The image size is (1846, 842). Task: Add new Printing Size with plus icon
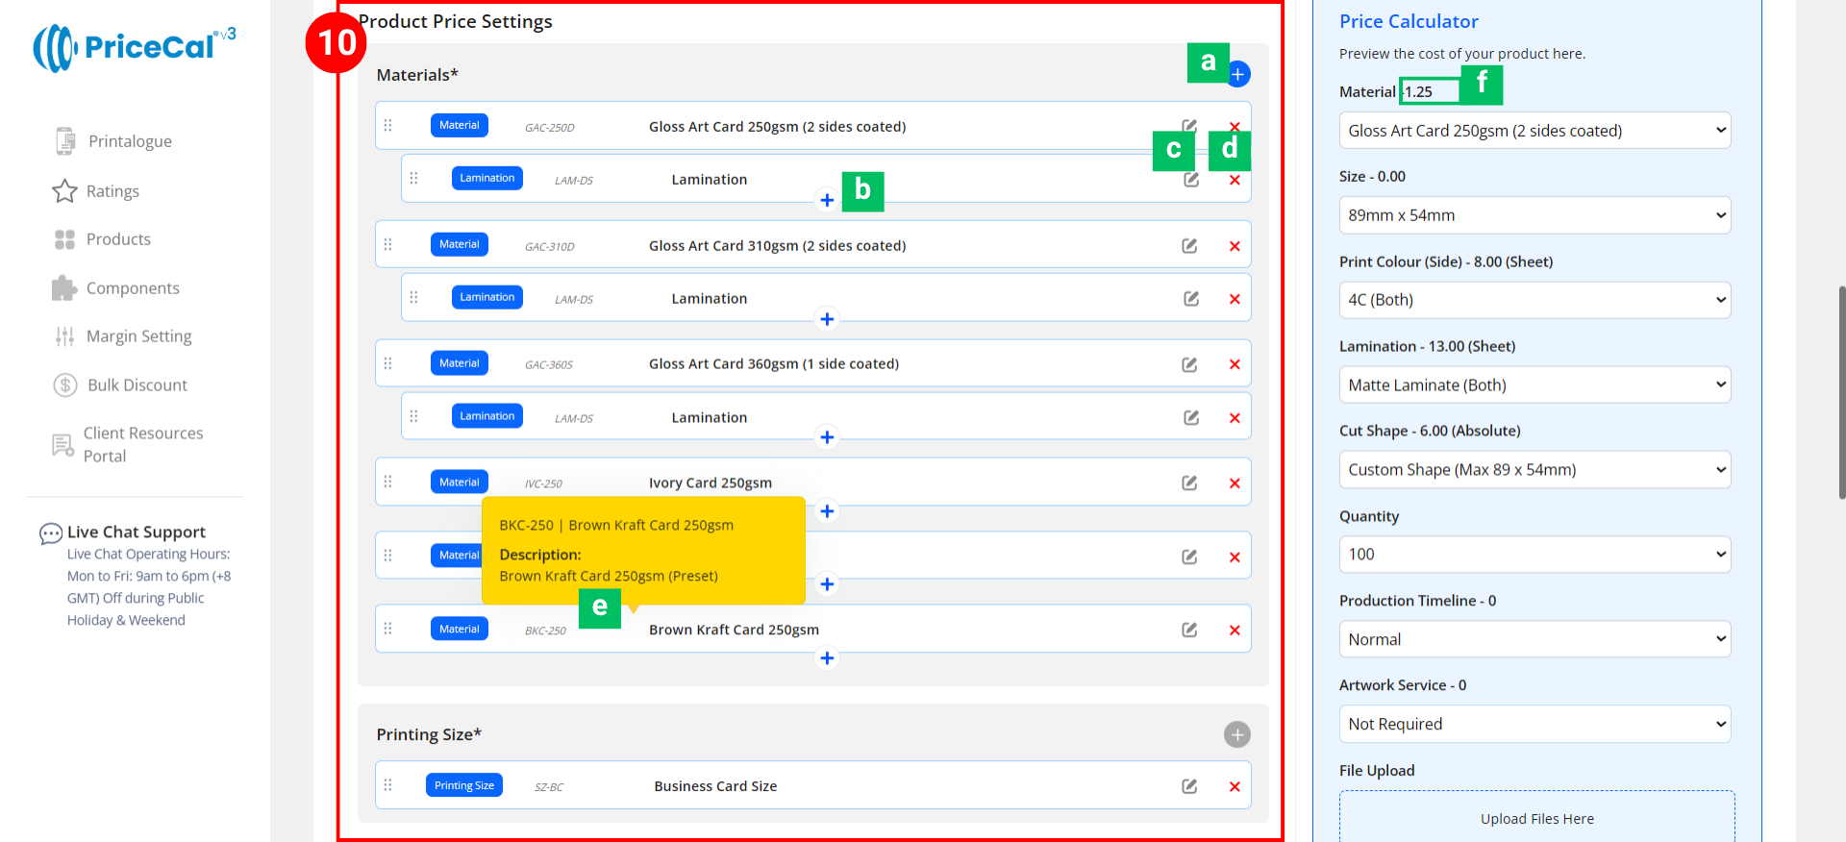point(1236,735)
